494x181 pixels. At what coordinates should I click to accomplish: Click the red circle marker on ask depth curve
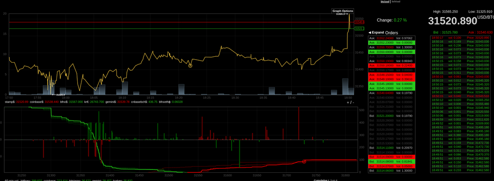(x=304, y=162)
